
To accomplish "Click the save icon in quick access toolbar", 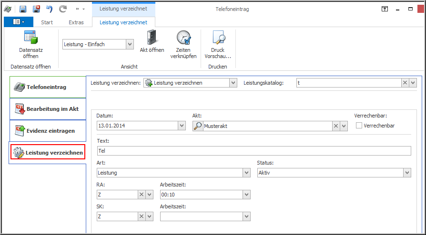I will [x=23, y=9].
